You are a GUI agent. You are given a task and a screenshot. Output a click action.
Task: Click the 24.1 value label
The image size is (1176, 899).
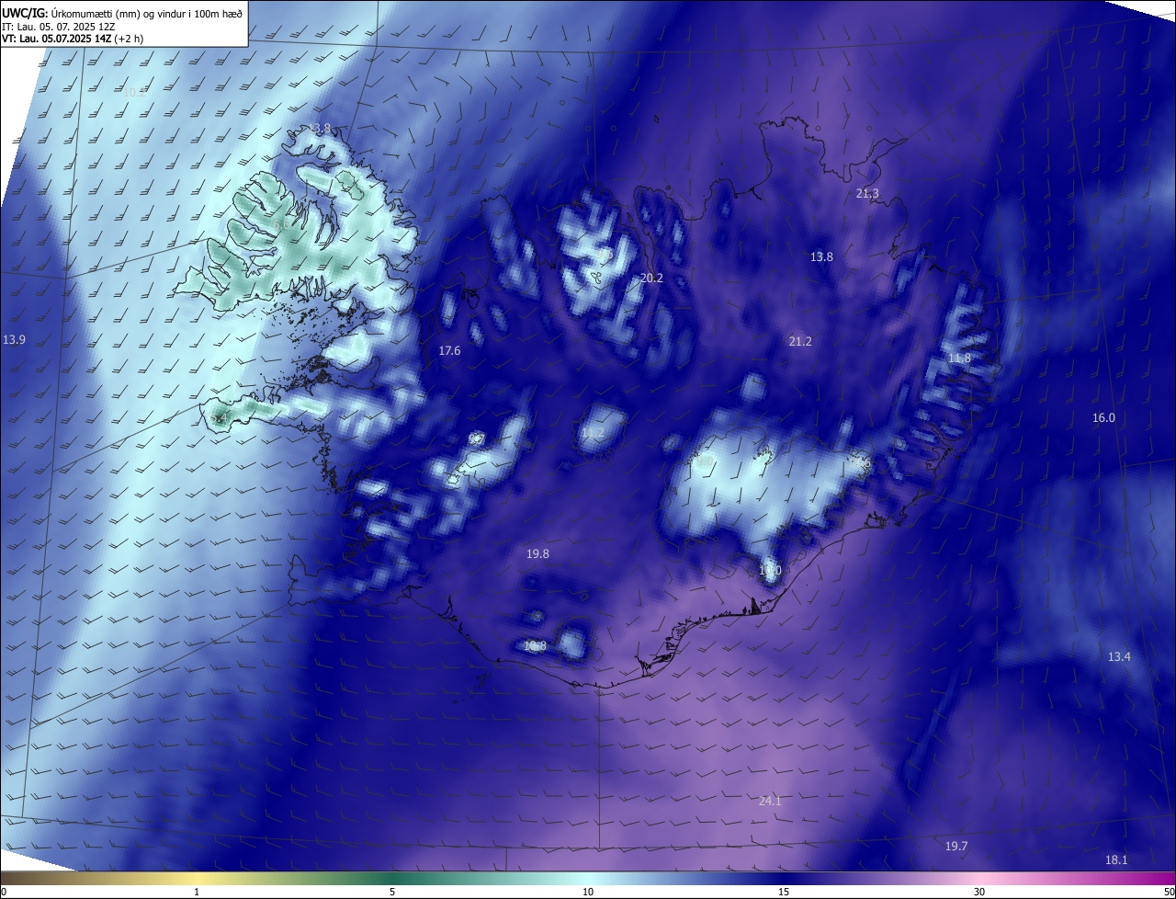(770, 802)
